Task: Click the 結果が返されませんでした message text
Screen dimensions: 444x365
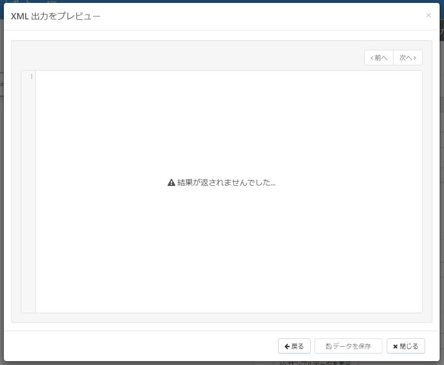Action: 226,182
